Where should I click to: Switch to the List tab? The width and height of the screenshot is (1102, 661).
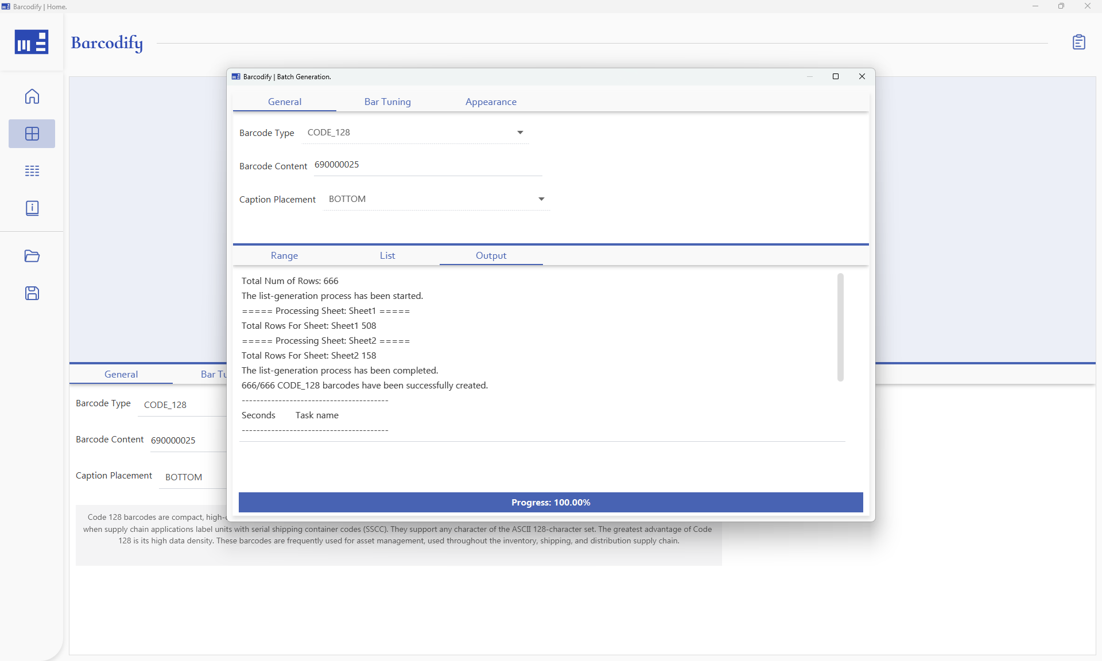click(387, 255)
